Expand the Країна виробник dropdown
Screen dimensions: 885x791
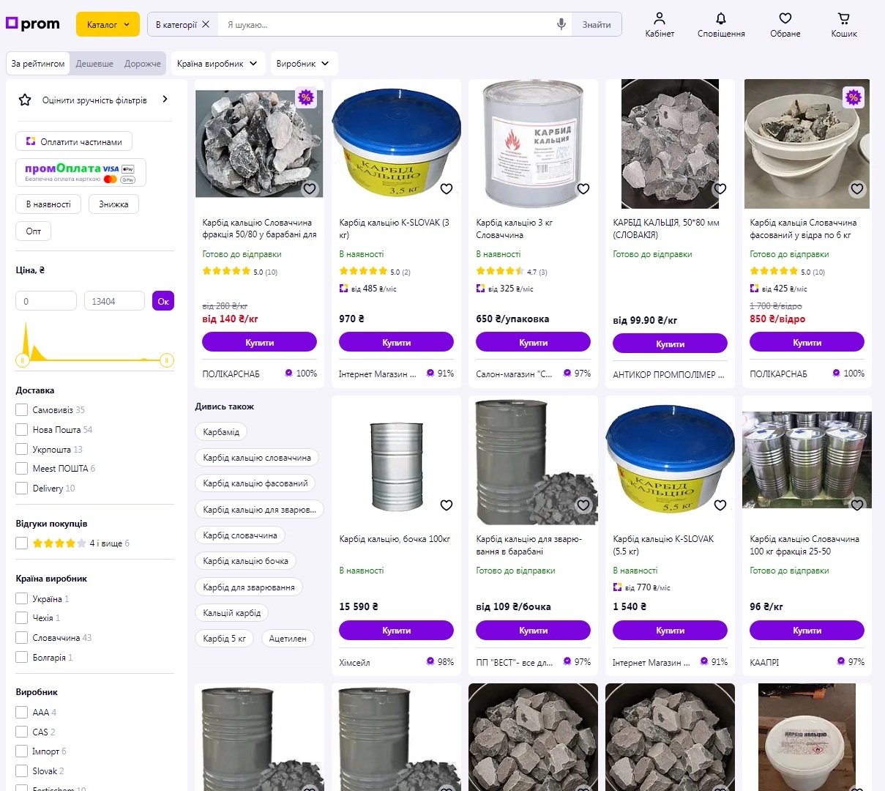tap(217, 64)
